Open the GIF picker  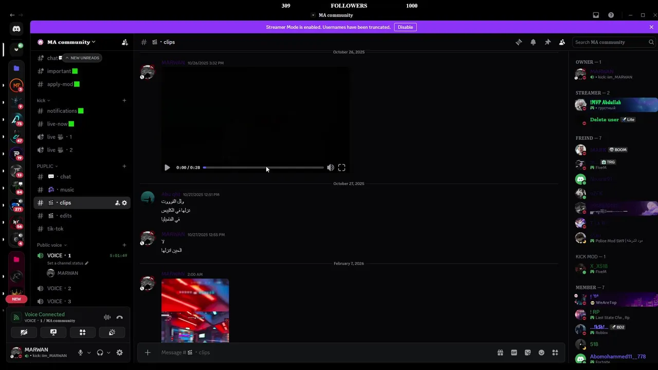pos(514,353)
